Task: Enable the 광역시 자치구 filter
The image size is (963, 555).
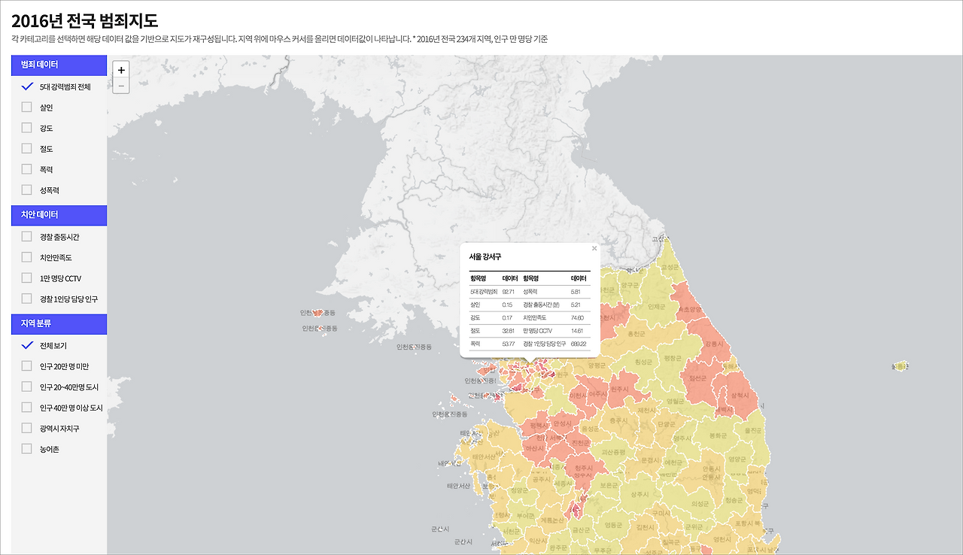Action: click(27, 428)
